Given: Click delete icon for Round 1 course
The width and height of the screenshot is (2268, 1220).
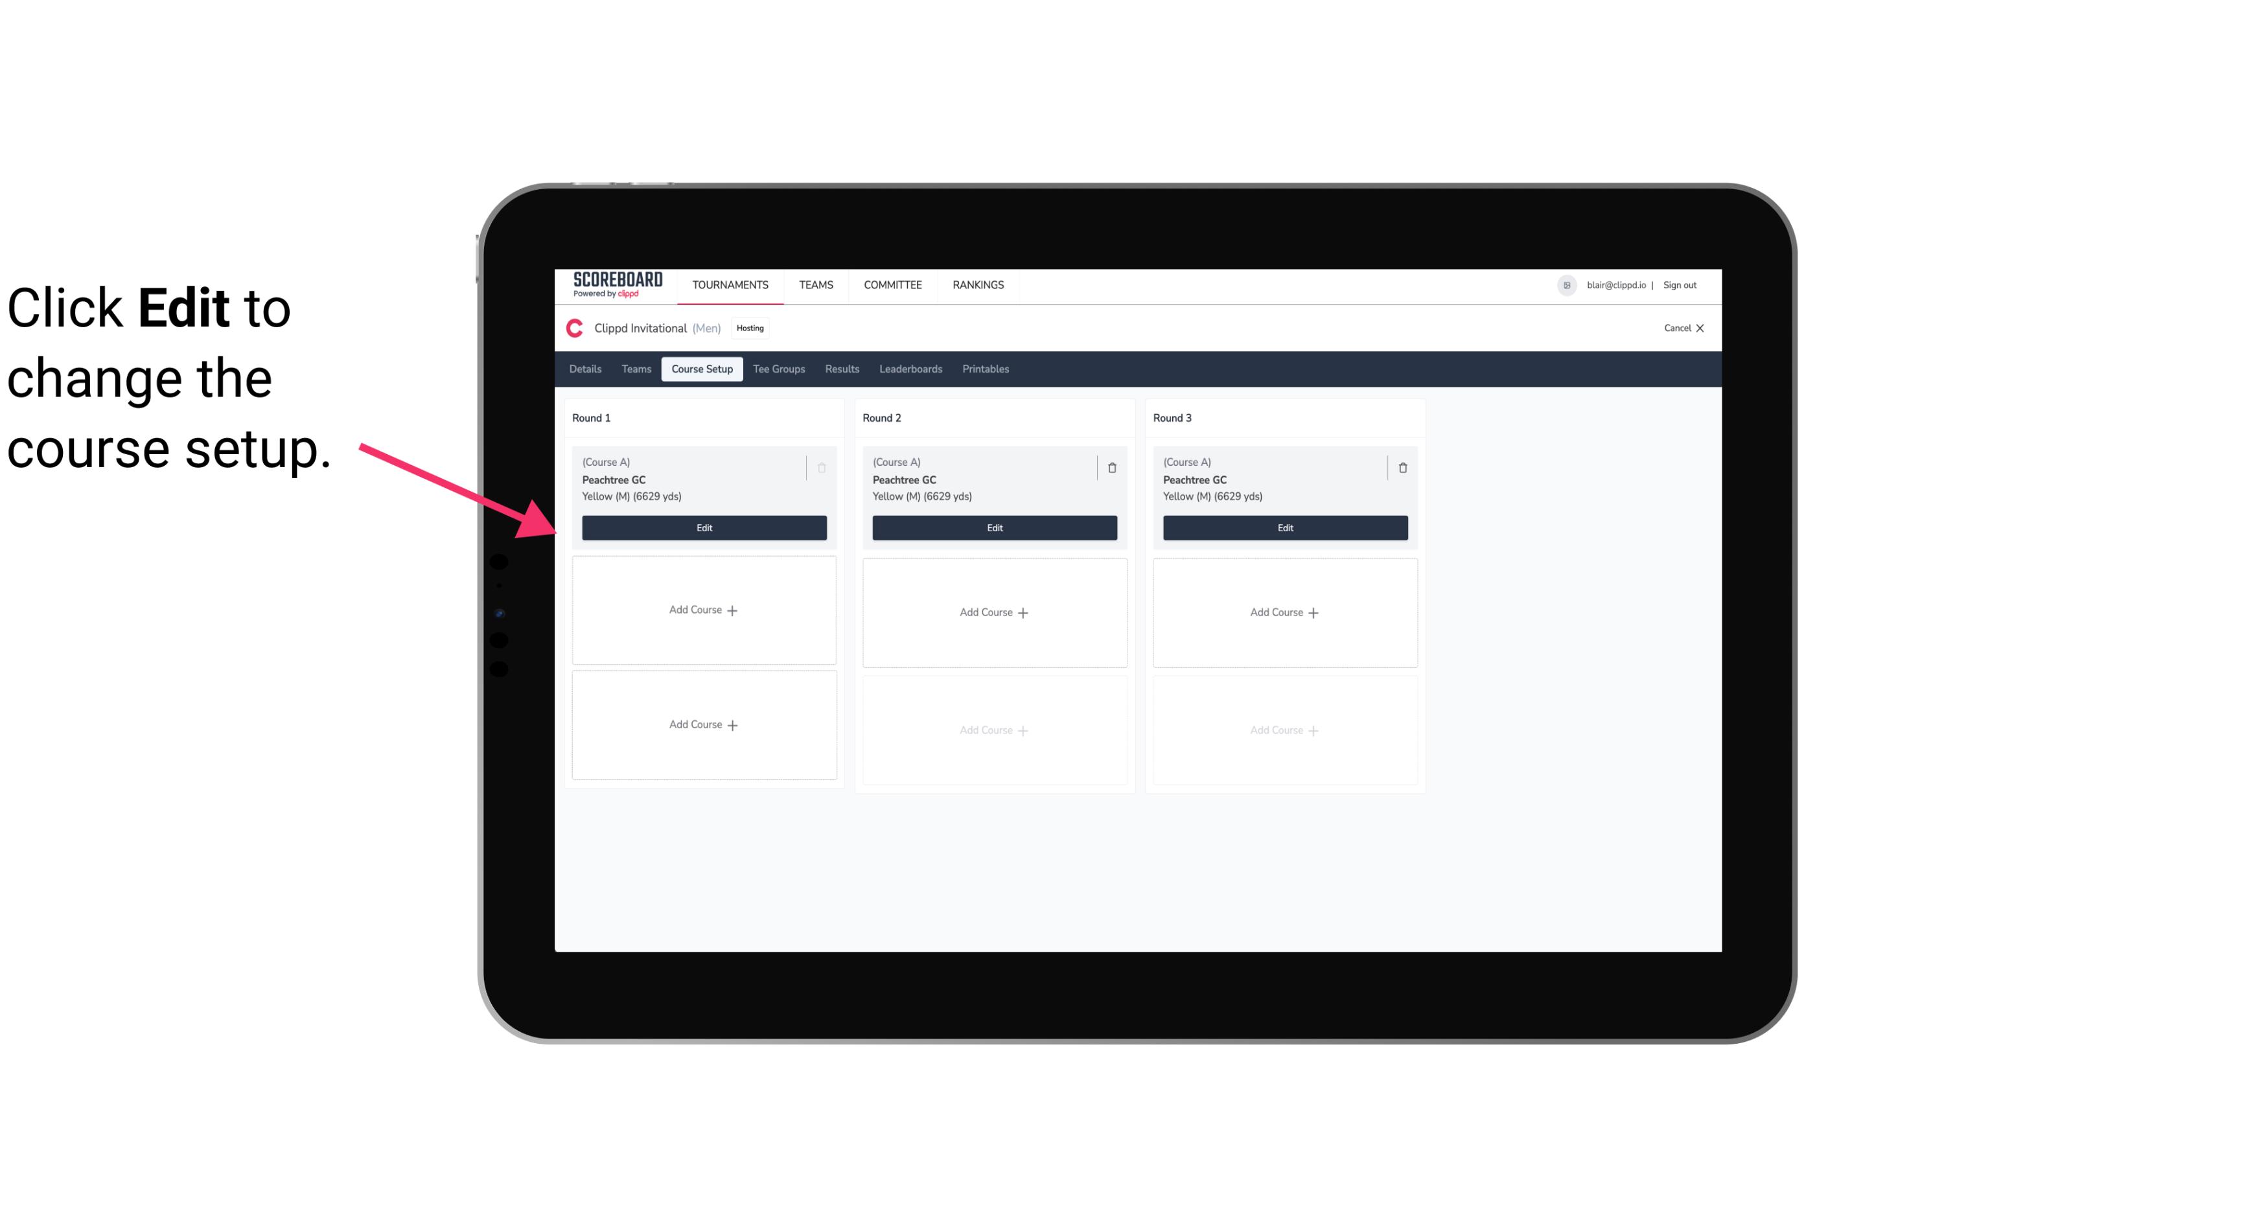Looking at the screenshot, I should 823,467.
